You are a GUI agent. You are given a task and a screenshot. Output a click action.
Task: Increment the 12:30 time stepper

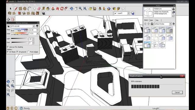coord(37,29)
